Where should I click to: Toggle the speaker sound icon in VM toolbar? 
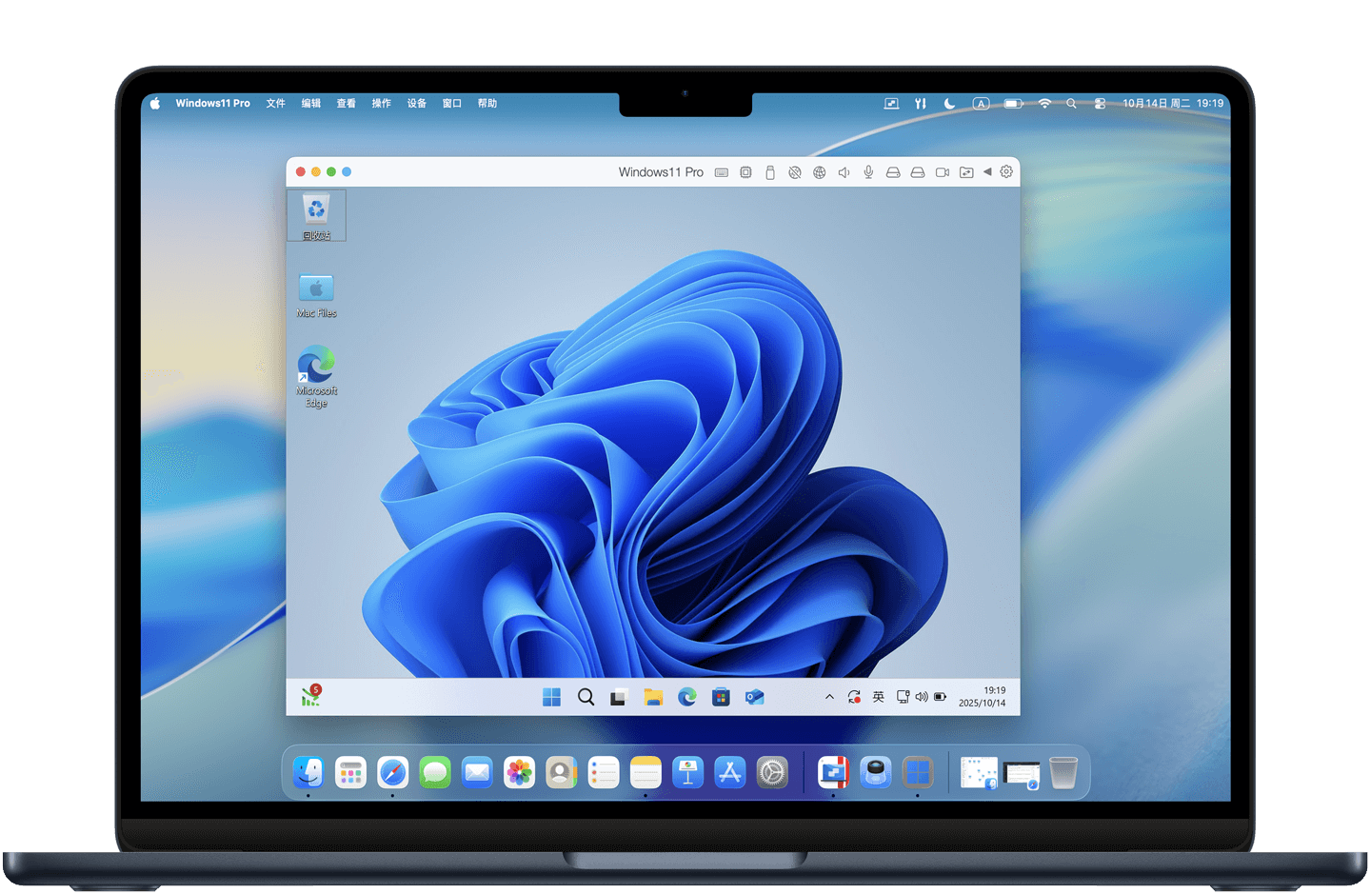pyautogui.click(x=844, y=172)
